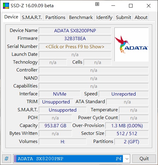Click the Power Cycle Count n/a field

pyautogui.click(x=133, y=118)
